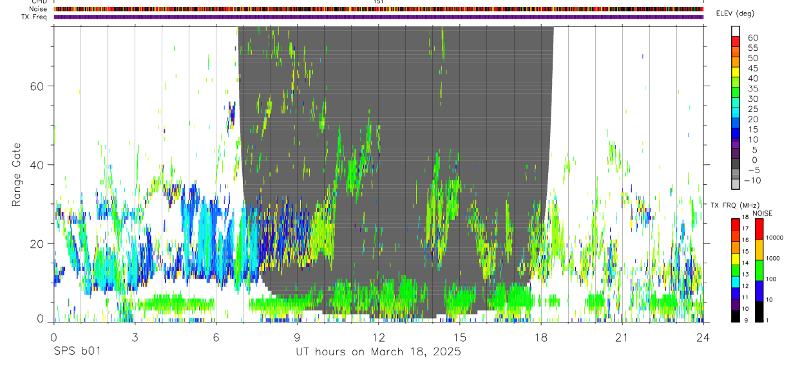Click the 151 CPID marker label
This screenshot has height=365, width=791.
pyautogui.click(x=378, y=2)
